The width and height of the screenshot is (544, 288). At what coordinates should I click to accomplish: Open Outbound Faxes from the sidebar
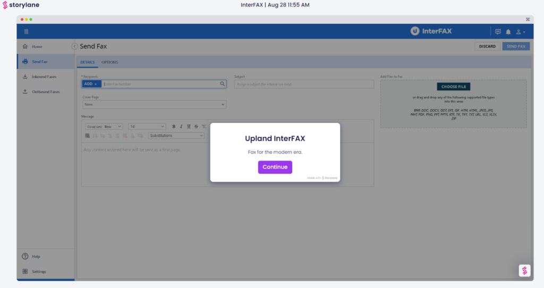45,92
